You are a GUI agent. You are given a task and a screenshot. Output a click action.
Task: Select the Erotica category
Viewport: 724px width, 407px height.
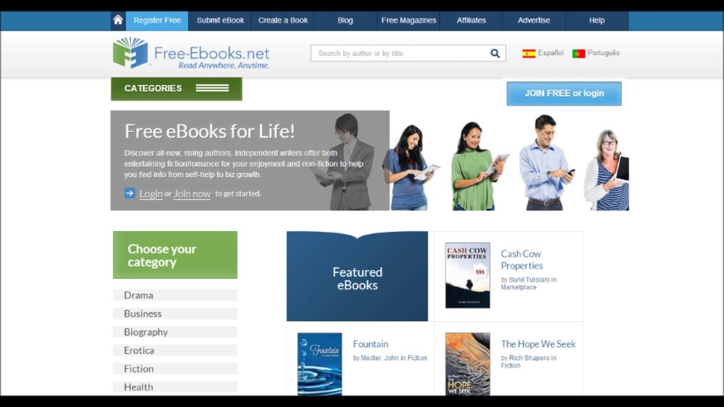click(175, 350)
